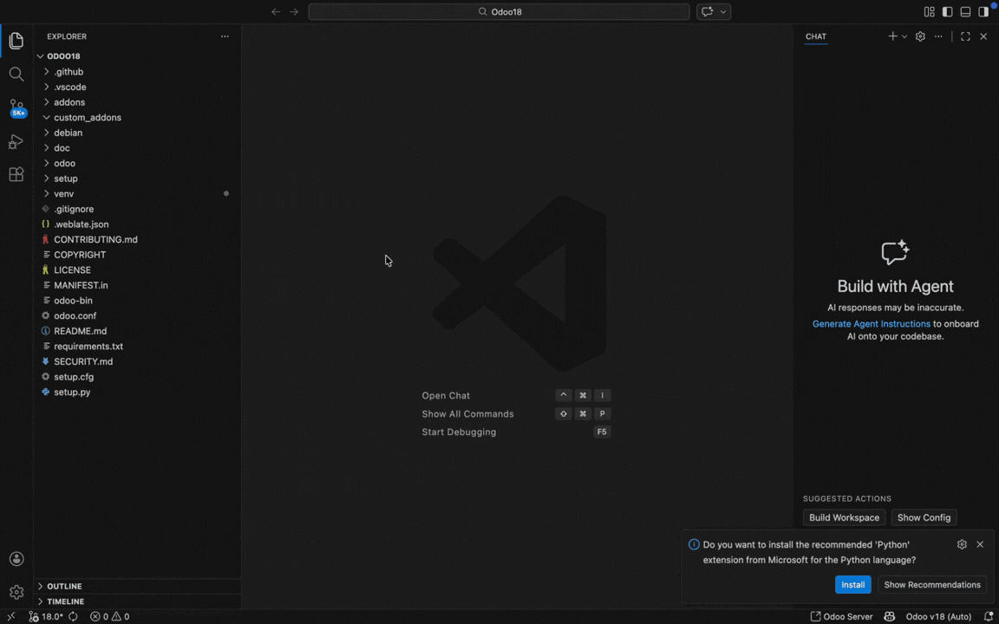The height and width of the screenshot is (624, 999).
Task: Click the Show Config button
Action: 924,517
